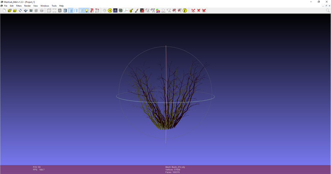Open the Render menu
This screenshot has width=331, height=174.
tap(27, 6)
